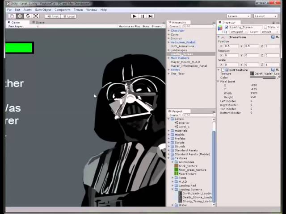Select Death_Stroke_Loading texture
This screenshot has height=214, width=286.
point(195,197)
